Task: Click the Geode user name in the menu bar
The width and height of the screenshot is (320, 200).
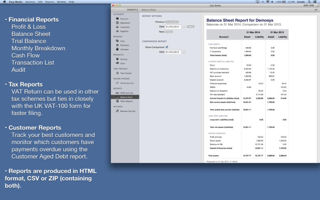Action: (301, 2)
